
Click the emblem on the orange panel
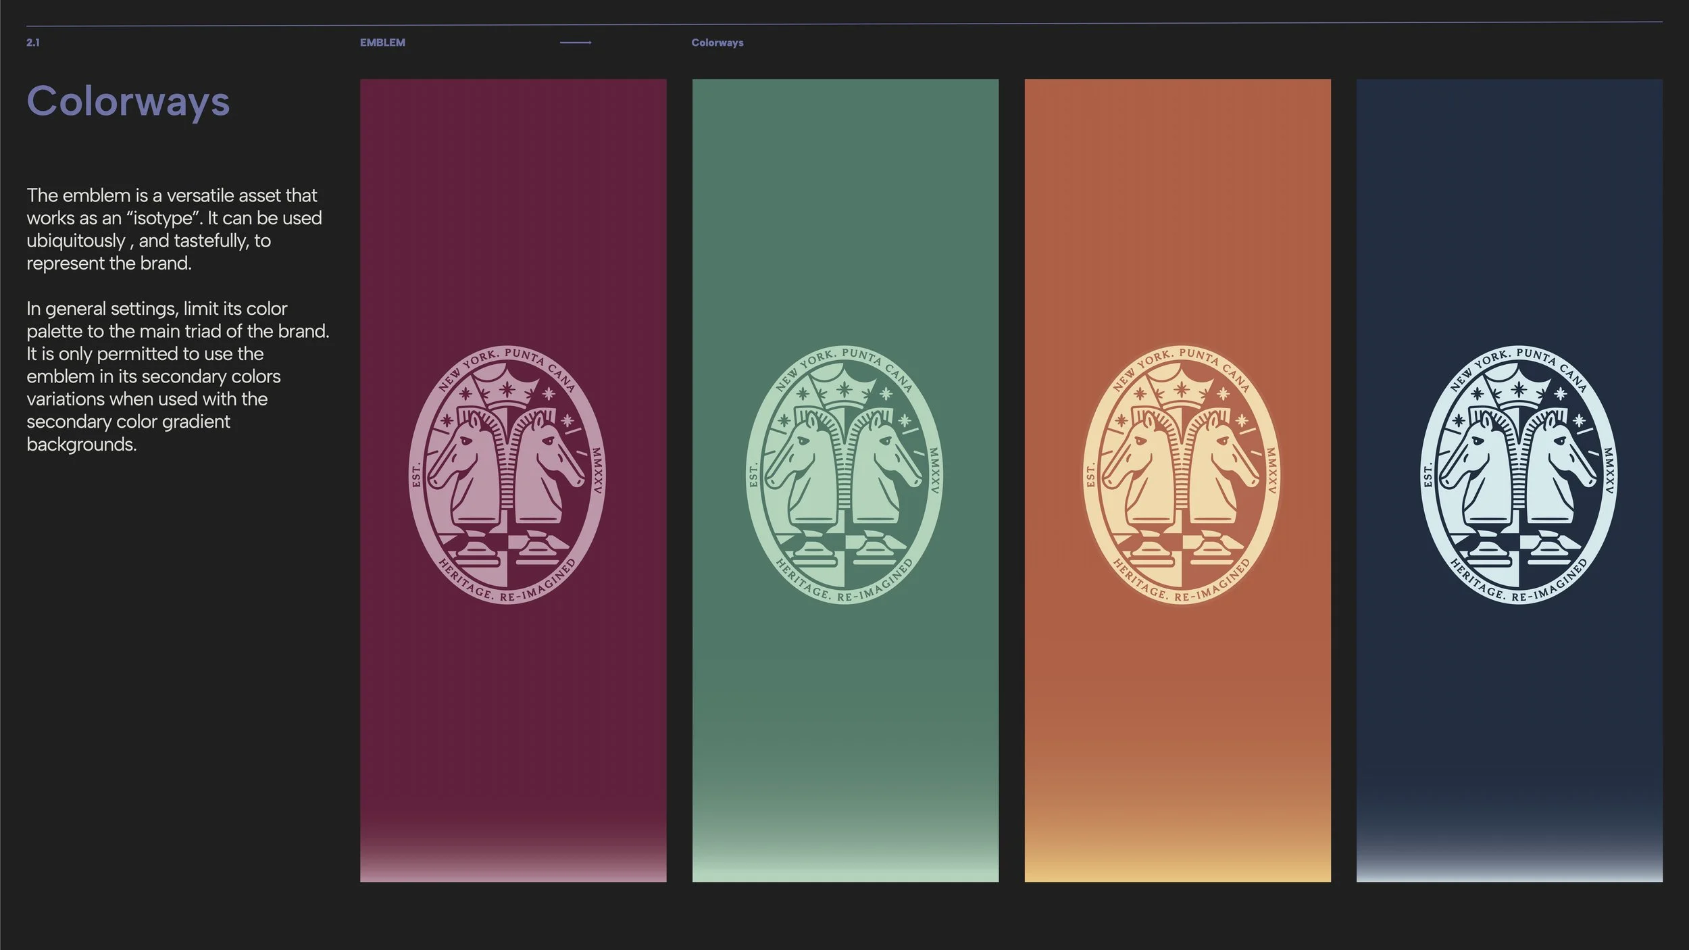(x=1181, y=474)
